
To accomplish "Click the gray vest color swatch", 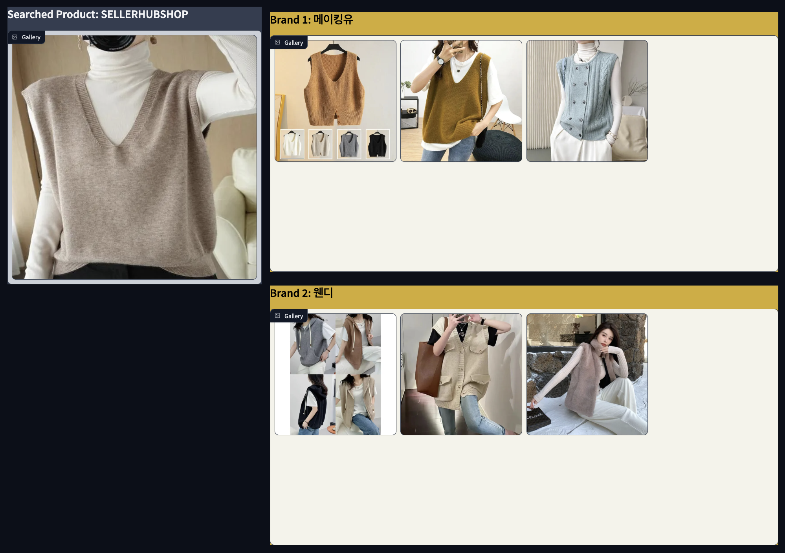I will click(349, 144).
